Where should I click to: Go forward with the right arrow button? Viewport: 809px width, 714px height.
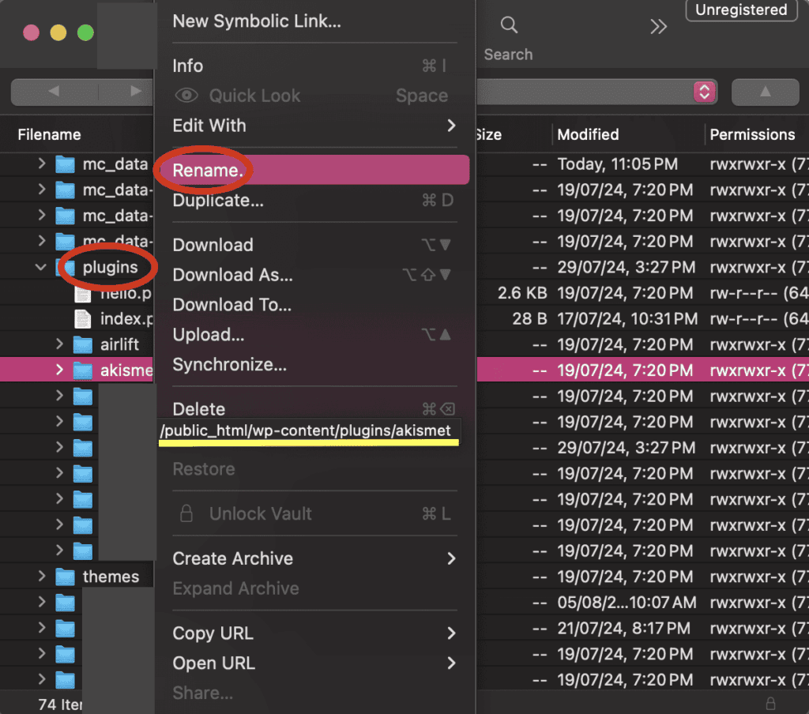click(135, 92)
